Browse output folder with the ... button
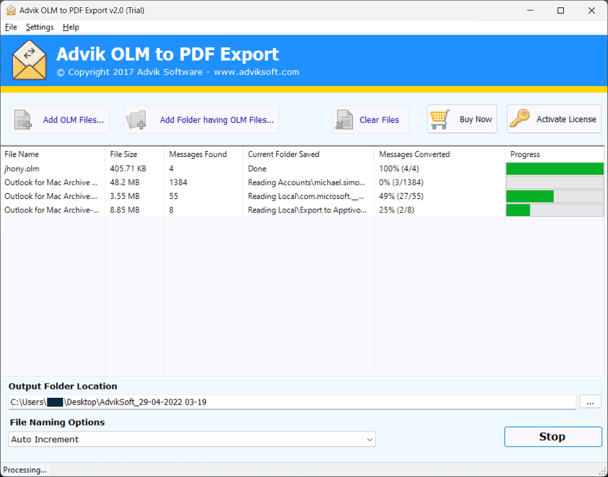 tap(590, 402)
